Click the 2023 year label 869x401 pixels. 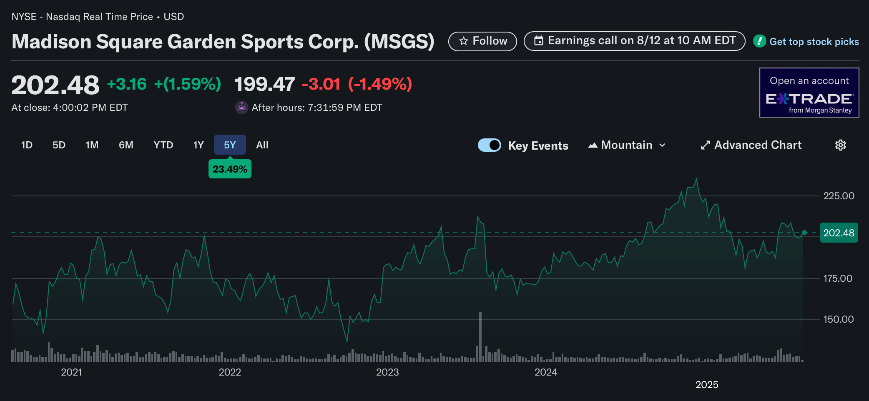point(387,372)
